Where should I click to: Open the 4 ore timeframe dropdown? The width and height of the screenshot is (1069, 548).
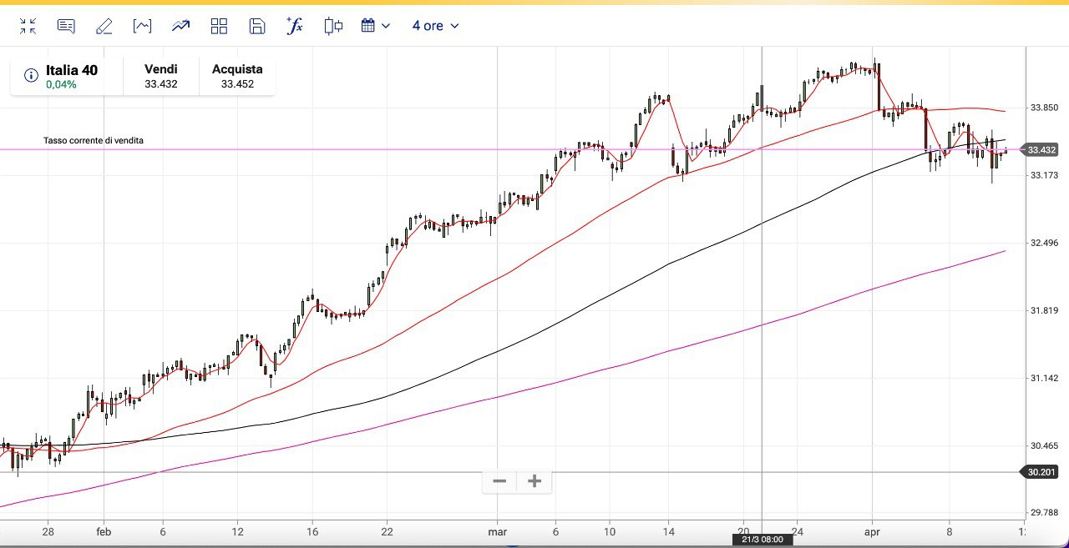(435, 26)
